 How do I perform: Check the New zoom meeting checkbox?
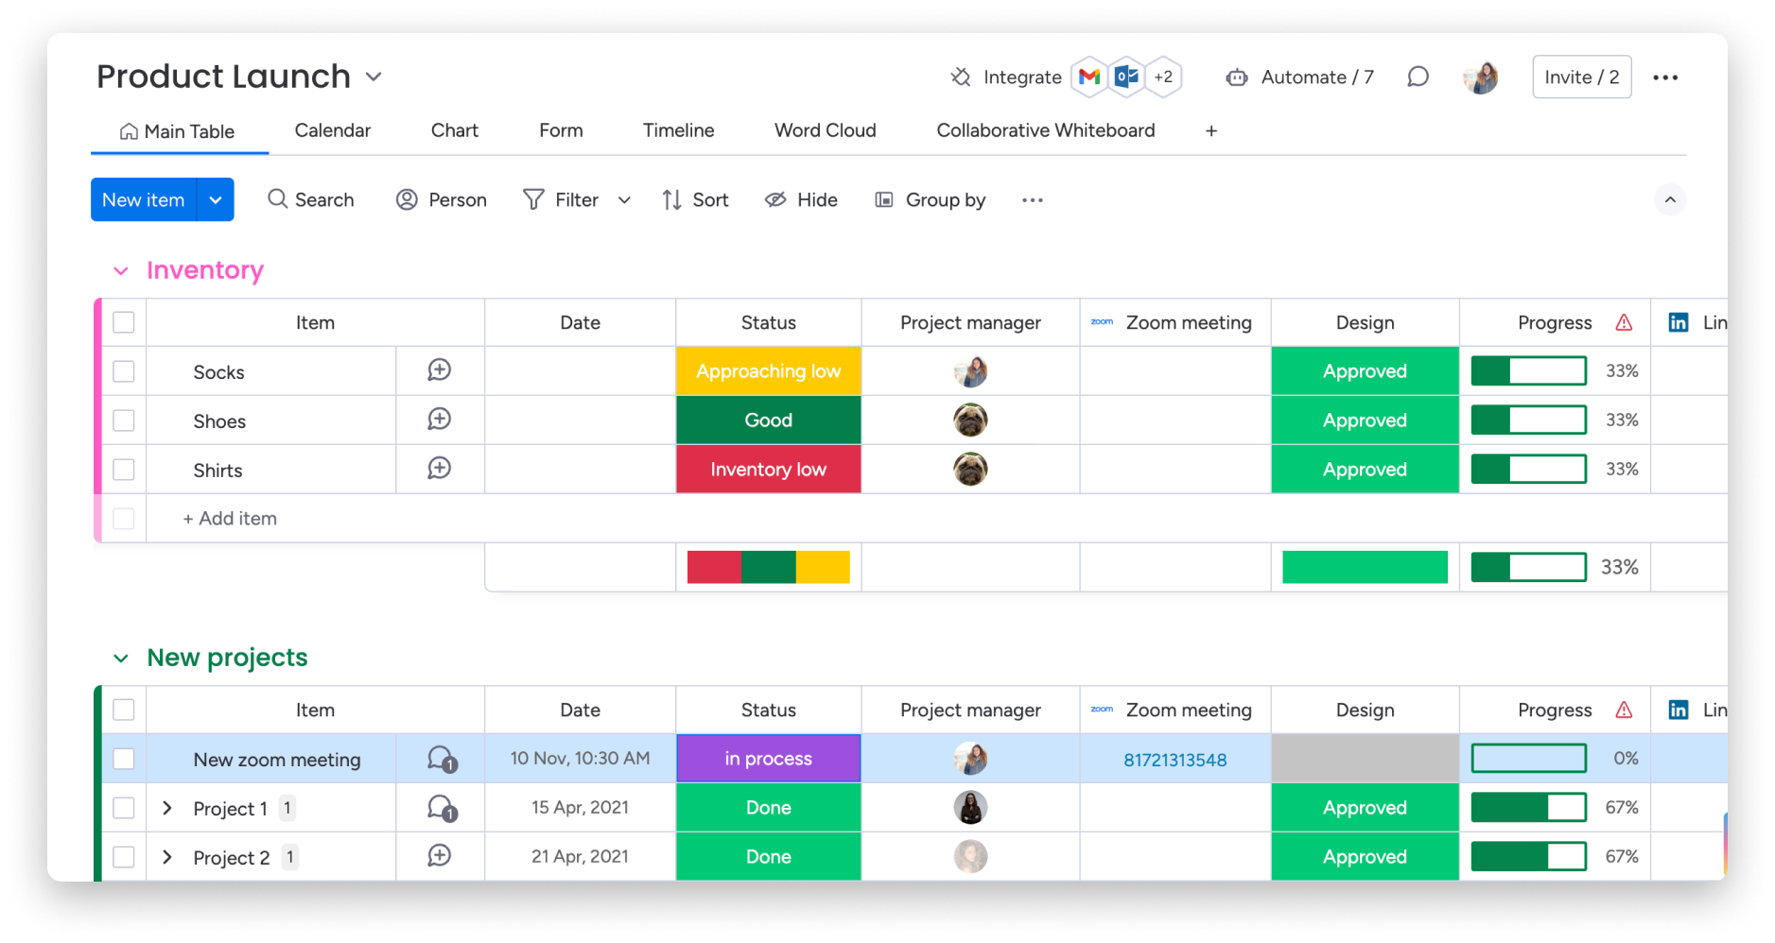(124, 759)
